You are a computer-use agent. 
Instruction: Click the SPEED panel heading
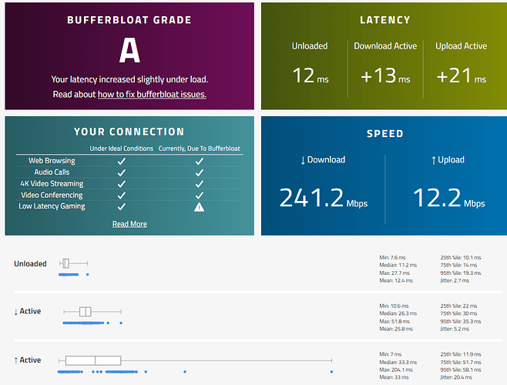(385, 133)
